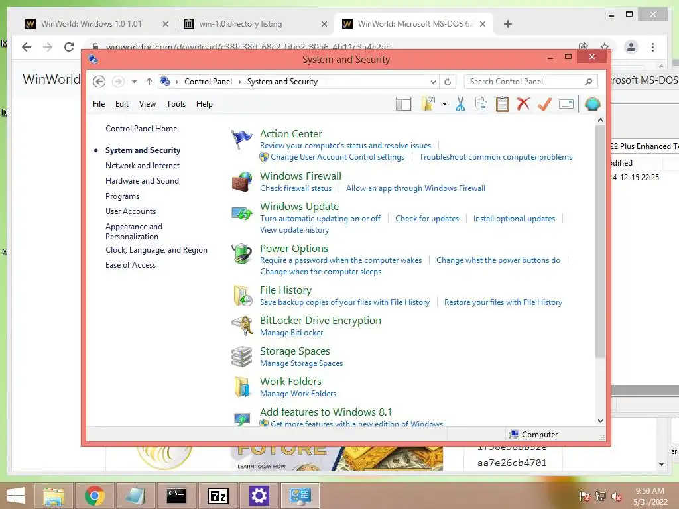This screenshot has height=509, width=679.
Task: Open the Tools menu
Action: coord(176,104)
